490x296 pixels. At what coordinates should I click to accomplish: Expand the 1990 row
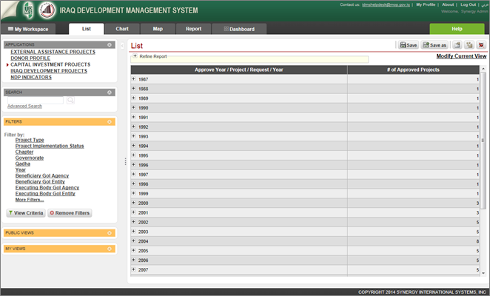(134, 107)
